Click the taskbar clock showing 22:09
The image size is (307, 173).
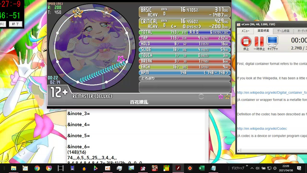point(286,168)
